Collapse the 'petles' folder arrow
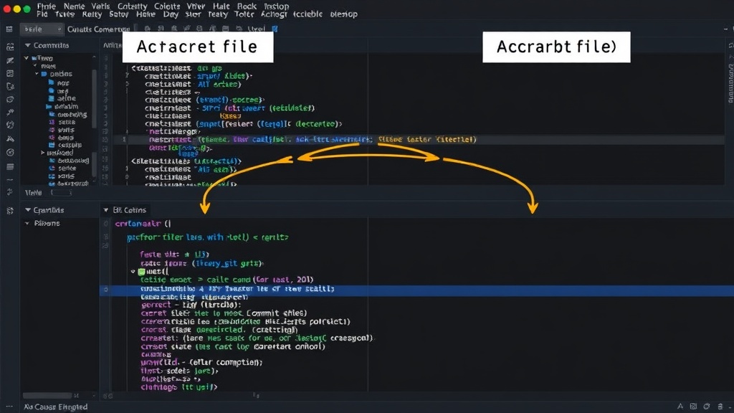 [x=37, y=74]
